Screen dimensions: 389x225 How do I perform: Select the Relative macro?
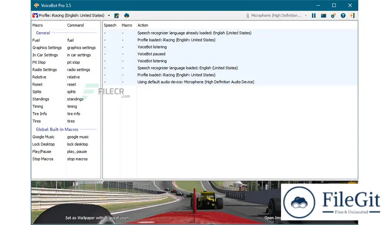point(39,77)
